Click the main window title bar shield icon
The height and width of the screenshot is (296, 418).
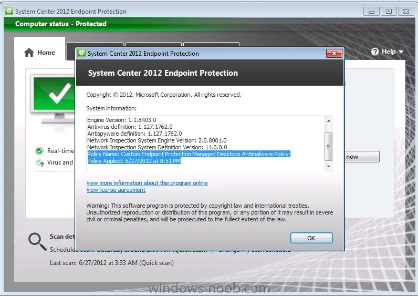pyautogui.click(x=9, y=11)
